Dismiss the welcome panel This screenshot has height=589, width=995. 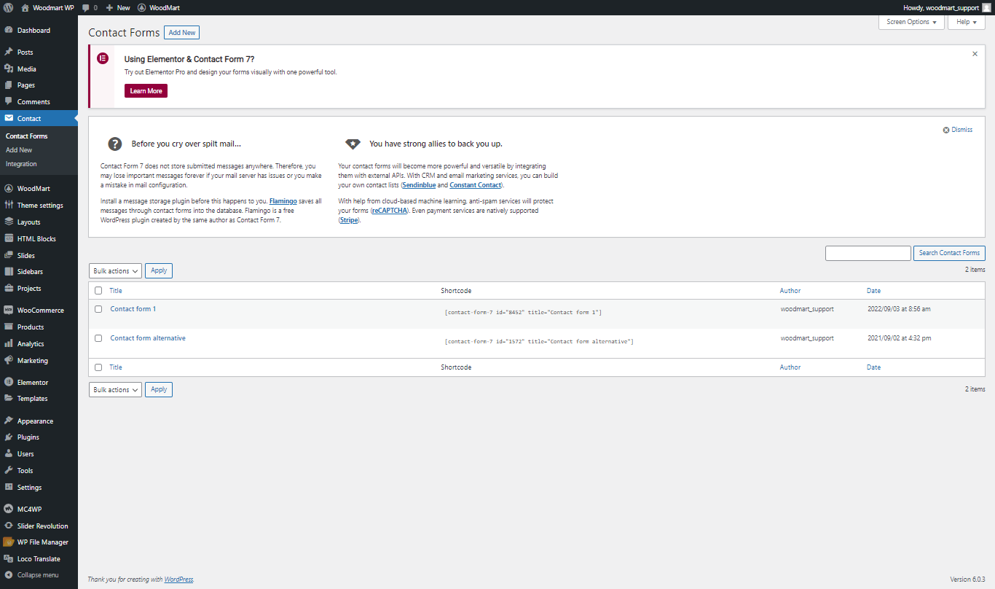(x=958, y=130)
